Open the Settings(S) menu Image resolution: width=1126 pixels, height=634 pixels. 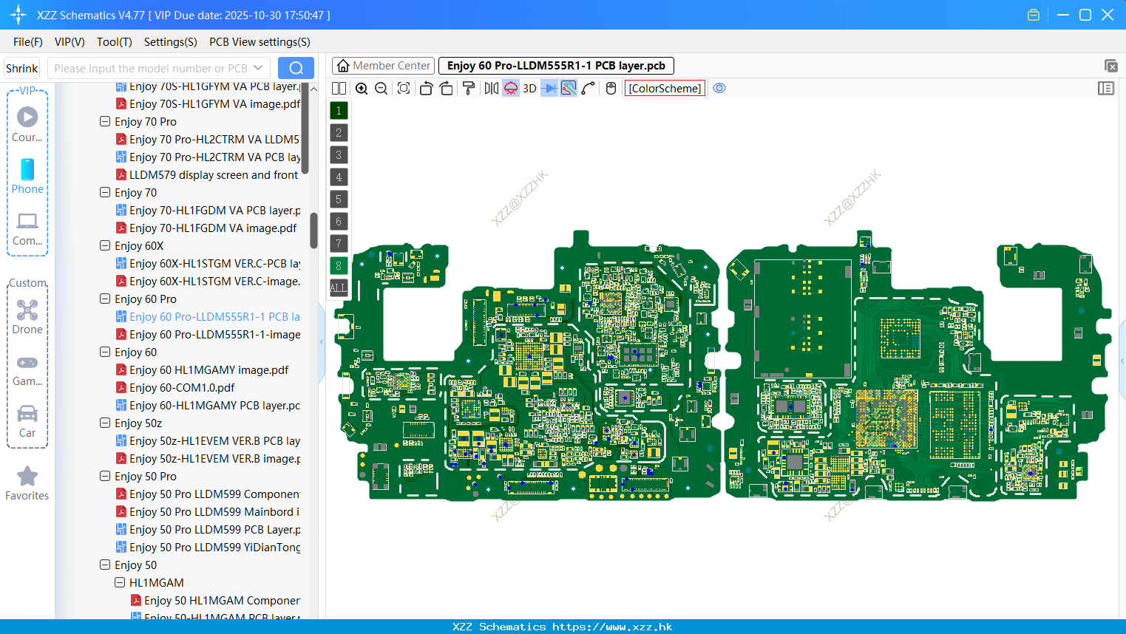click(171, 42)
